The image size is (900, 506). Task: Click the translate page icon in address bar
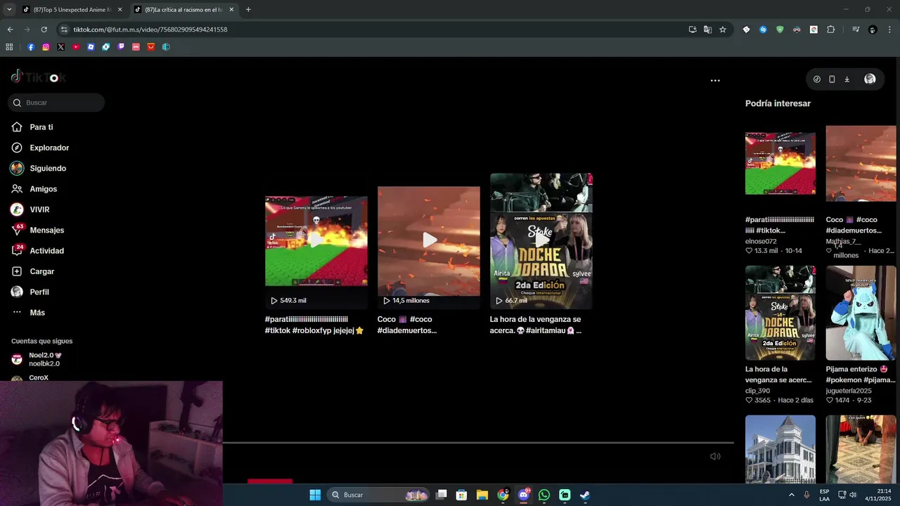pos(707,30)
